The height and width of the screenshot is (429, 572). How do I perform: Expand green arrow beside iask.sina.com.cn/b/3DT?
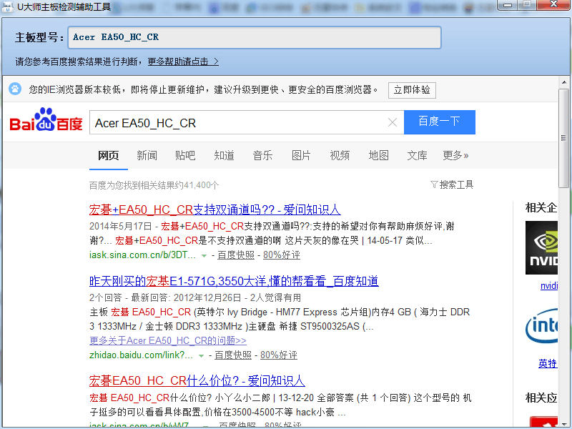pyautogui.click(x=204, y=255)
